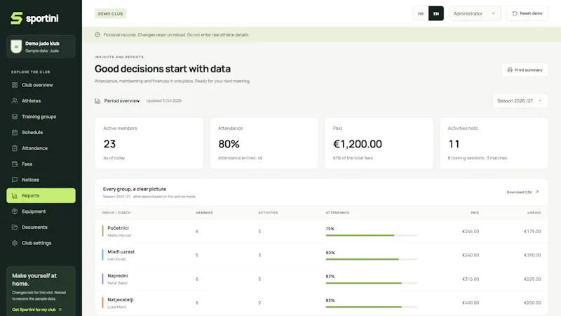Viewport: 561px width, 316px height.
Task: Click arrow icon beside Get Sportini link
Action: 60,310
